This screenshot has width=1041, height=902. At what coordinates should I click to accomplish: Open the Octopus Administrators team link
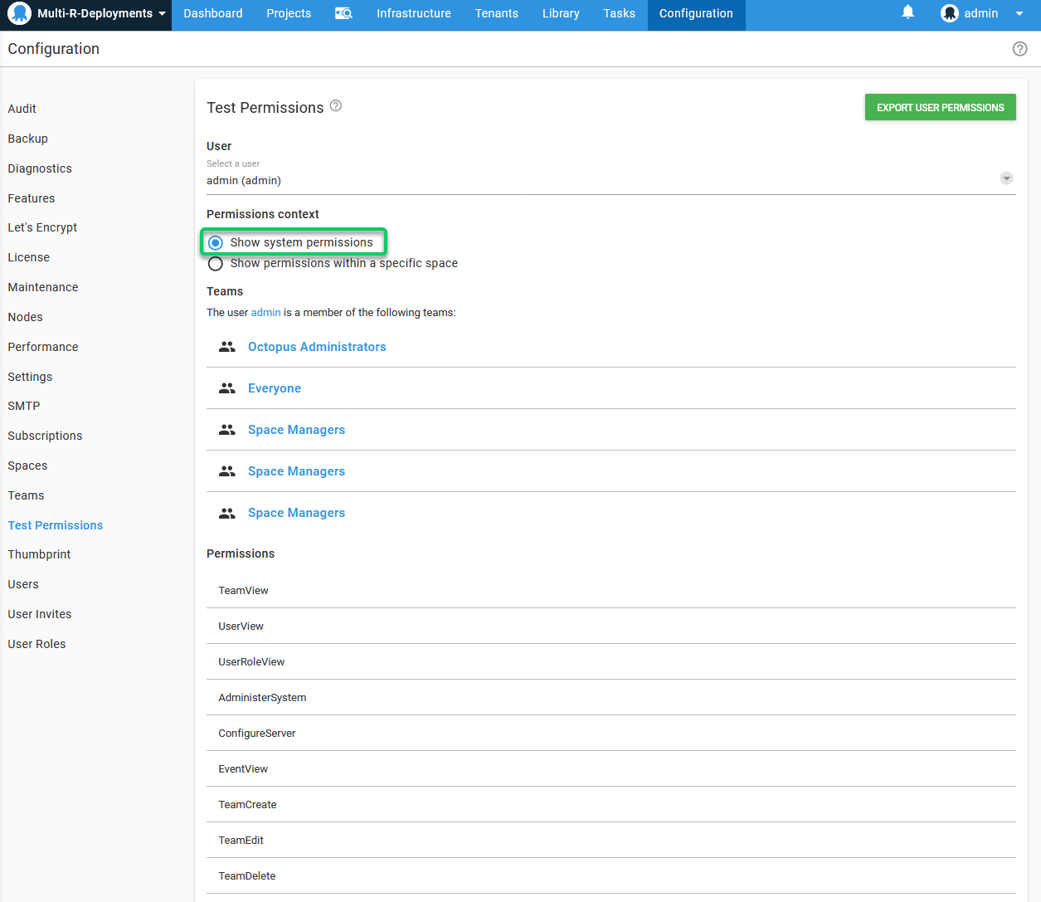317,347
